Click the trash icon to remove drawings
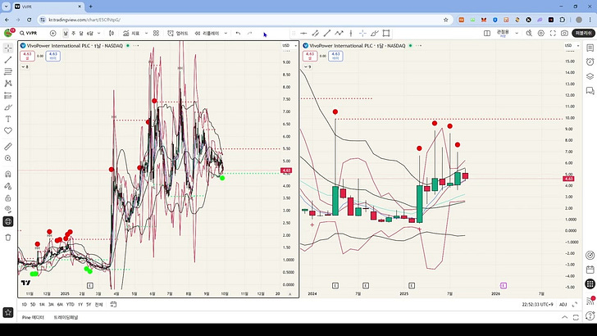The width and height of the screenshot is (597, 336). pos(8,238)
